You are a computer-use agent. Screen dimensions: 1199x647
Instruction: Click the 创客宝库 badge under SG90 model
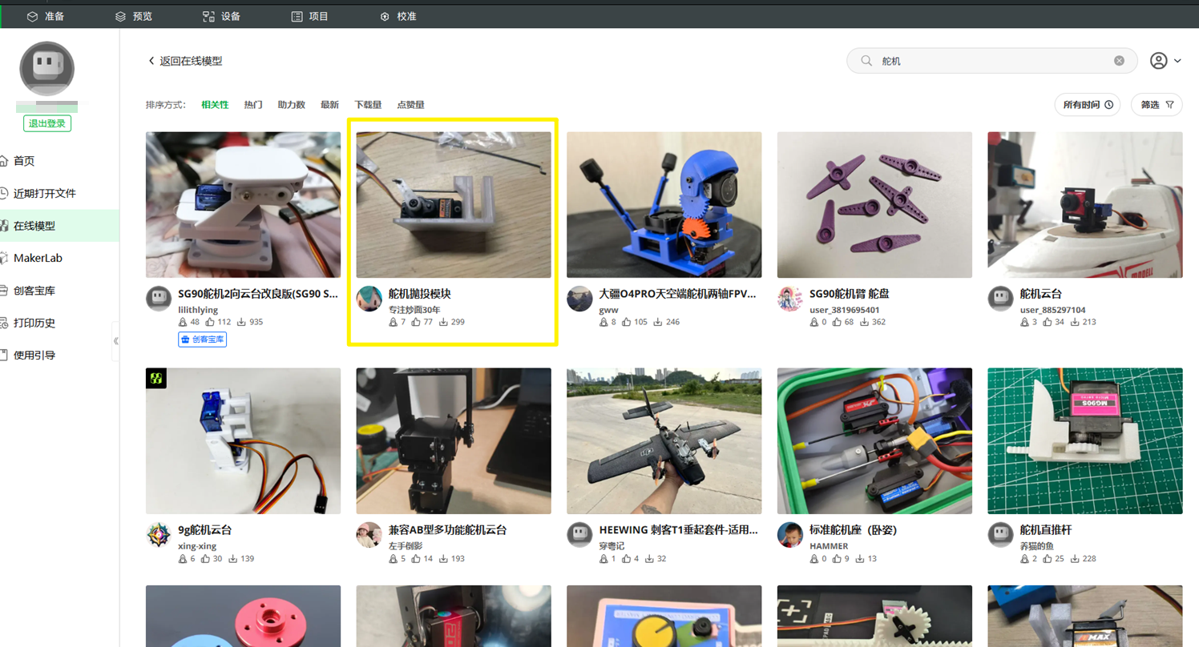point(202,340)
